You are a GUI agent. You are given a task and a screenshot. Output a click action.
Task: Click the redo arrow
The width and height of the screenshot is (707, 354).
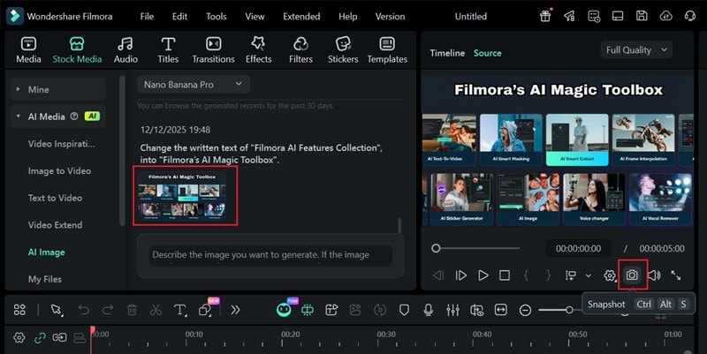pos(107,310)
